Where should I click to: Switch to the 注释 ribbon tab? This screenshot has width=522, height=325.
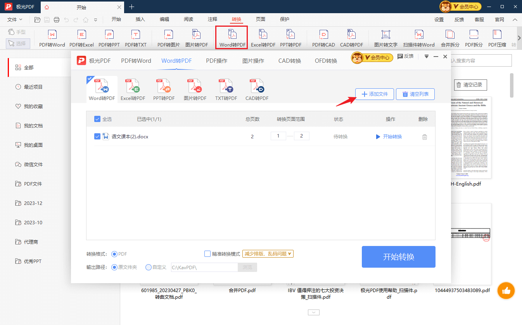click(x=213, y=19)
